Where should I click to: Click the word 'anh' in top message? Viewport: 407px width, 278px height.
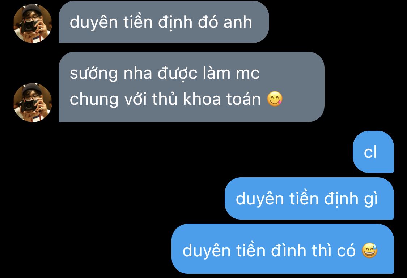point(238,22)
